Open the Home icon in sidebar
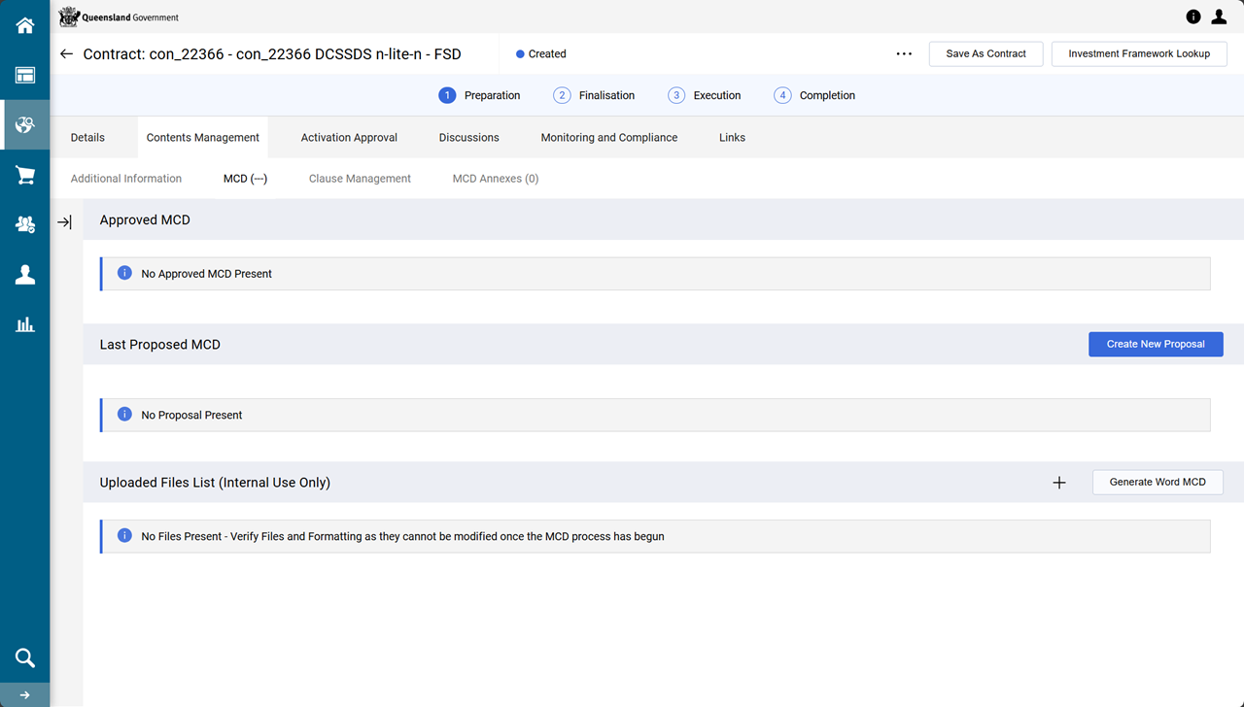 point(25,26)
